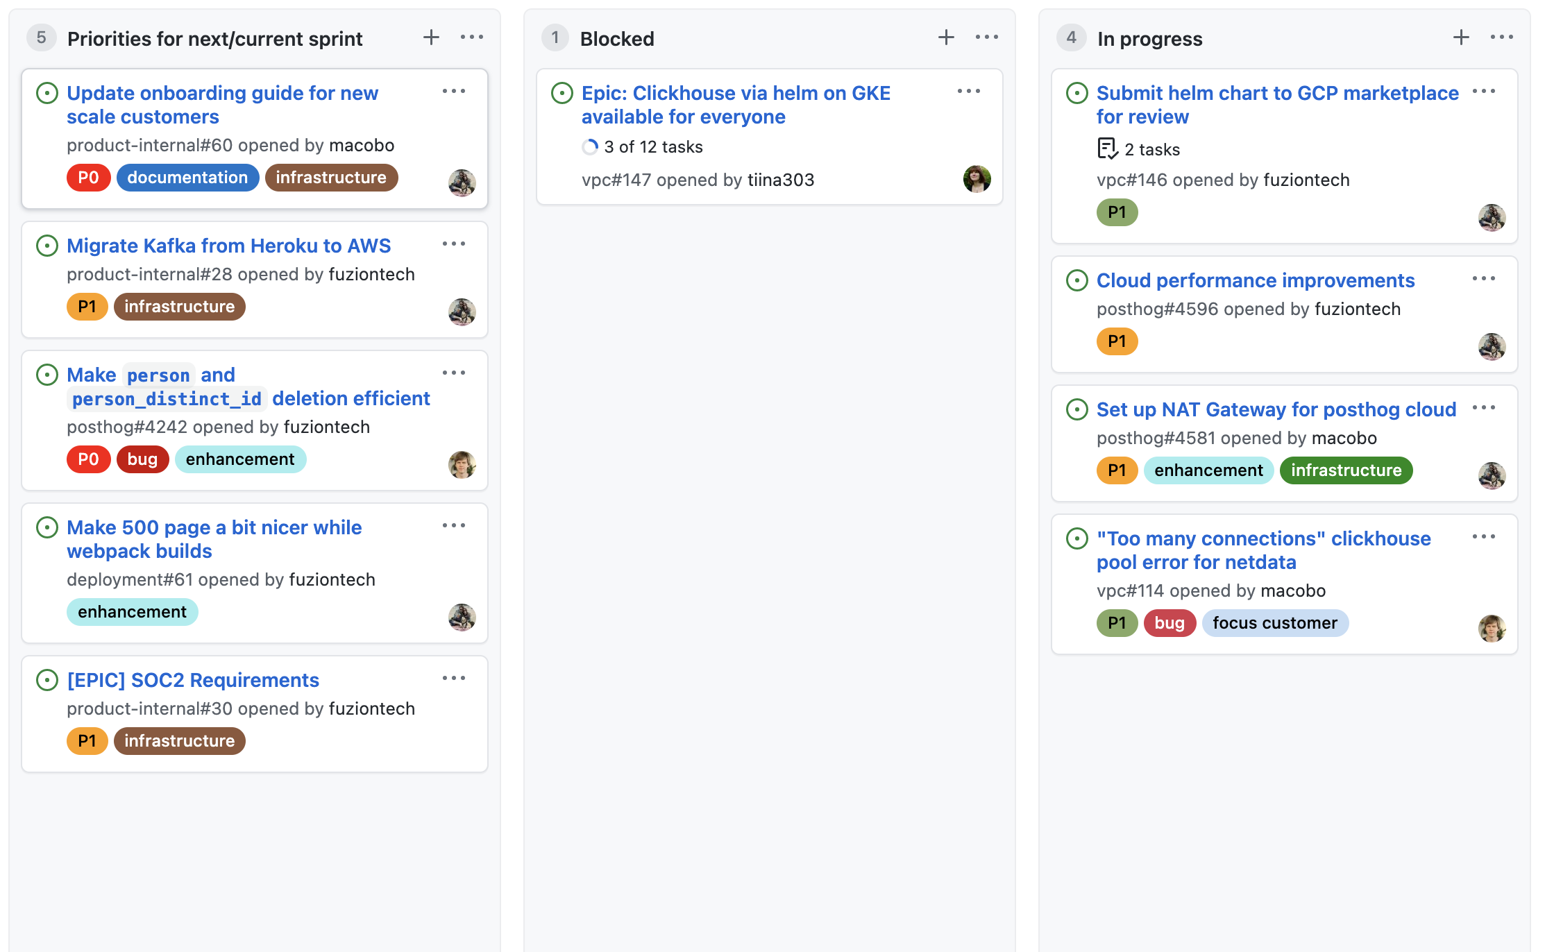This screenshot has height=952, width=1545.
Task: Open the Priorities sprint column options menu
Action: point(471,37)
